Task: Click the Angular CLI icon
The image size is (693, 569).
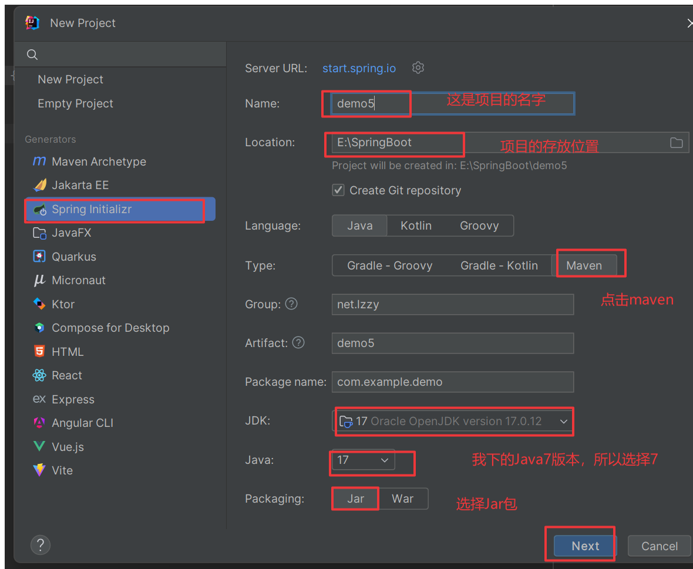Action: [x=39, y=423]
